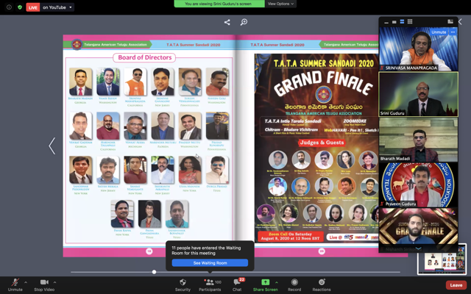The height and width of the screenshot is (294, 471).
Task: Switch video panel to single active-speaker view
Action: [x=394, y=22]
